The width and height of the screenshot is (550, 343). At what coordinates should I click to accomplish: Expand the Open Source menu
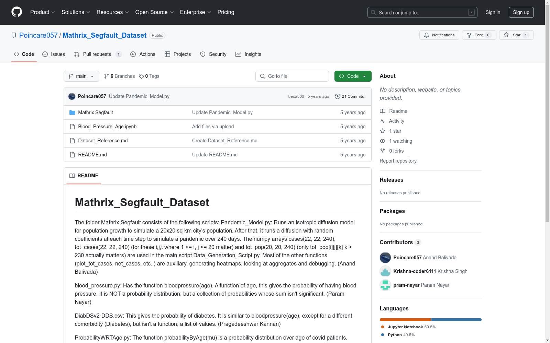[155, 12]
